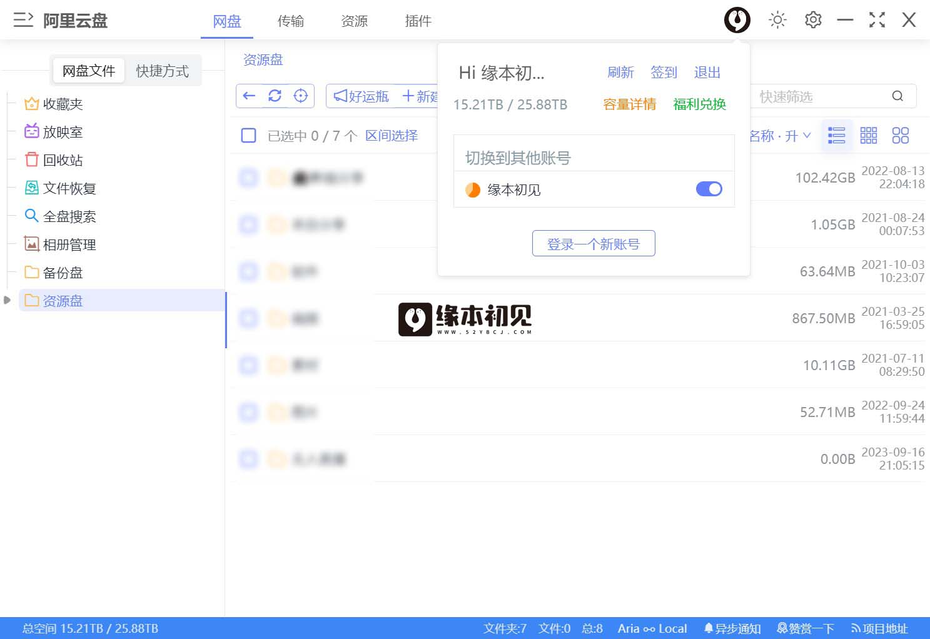Screen dimensions: 930x639
Task: Switch to large tile view icon
Action: tap(901, 135)
